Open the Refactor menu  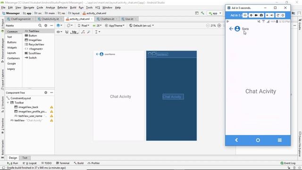point(62,8)
